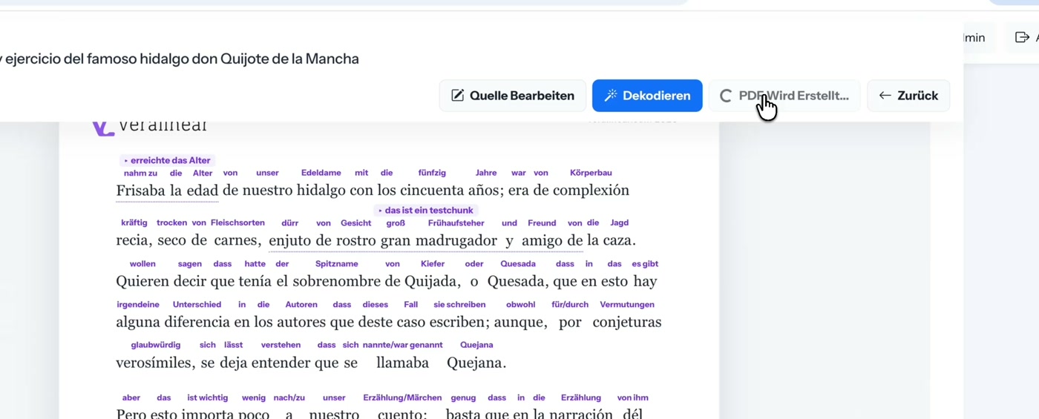The height and width of the screenshot is (419, 1039).
Task: Click the magic wand Dekodieren icon
Action: point(611,96)
